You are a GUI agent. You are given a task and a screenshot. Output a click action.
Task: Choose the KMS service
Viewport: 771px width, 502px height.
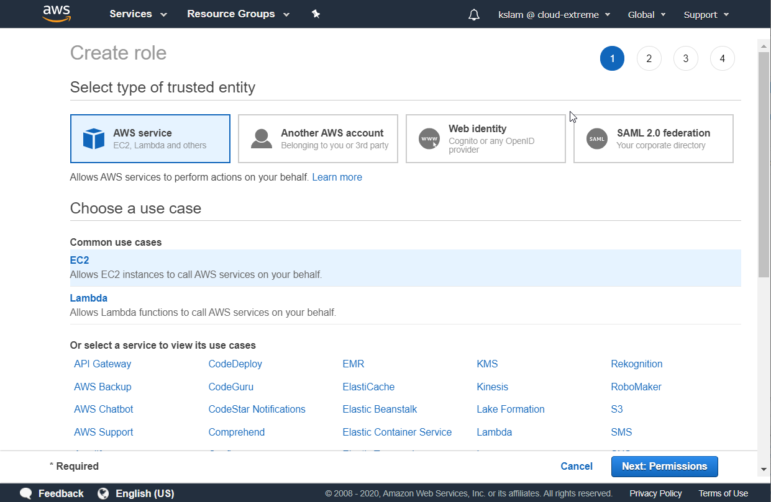(487, 364)
